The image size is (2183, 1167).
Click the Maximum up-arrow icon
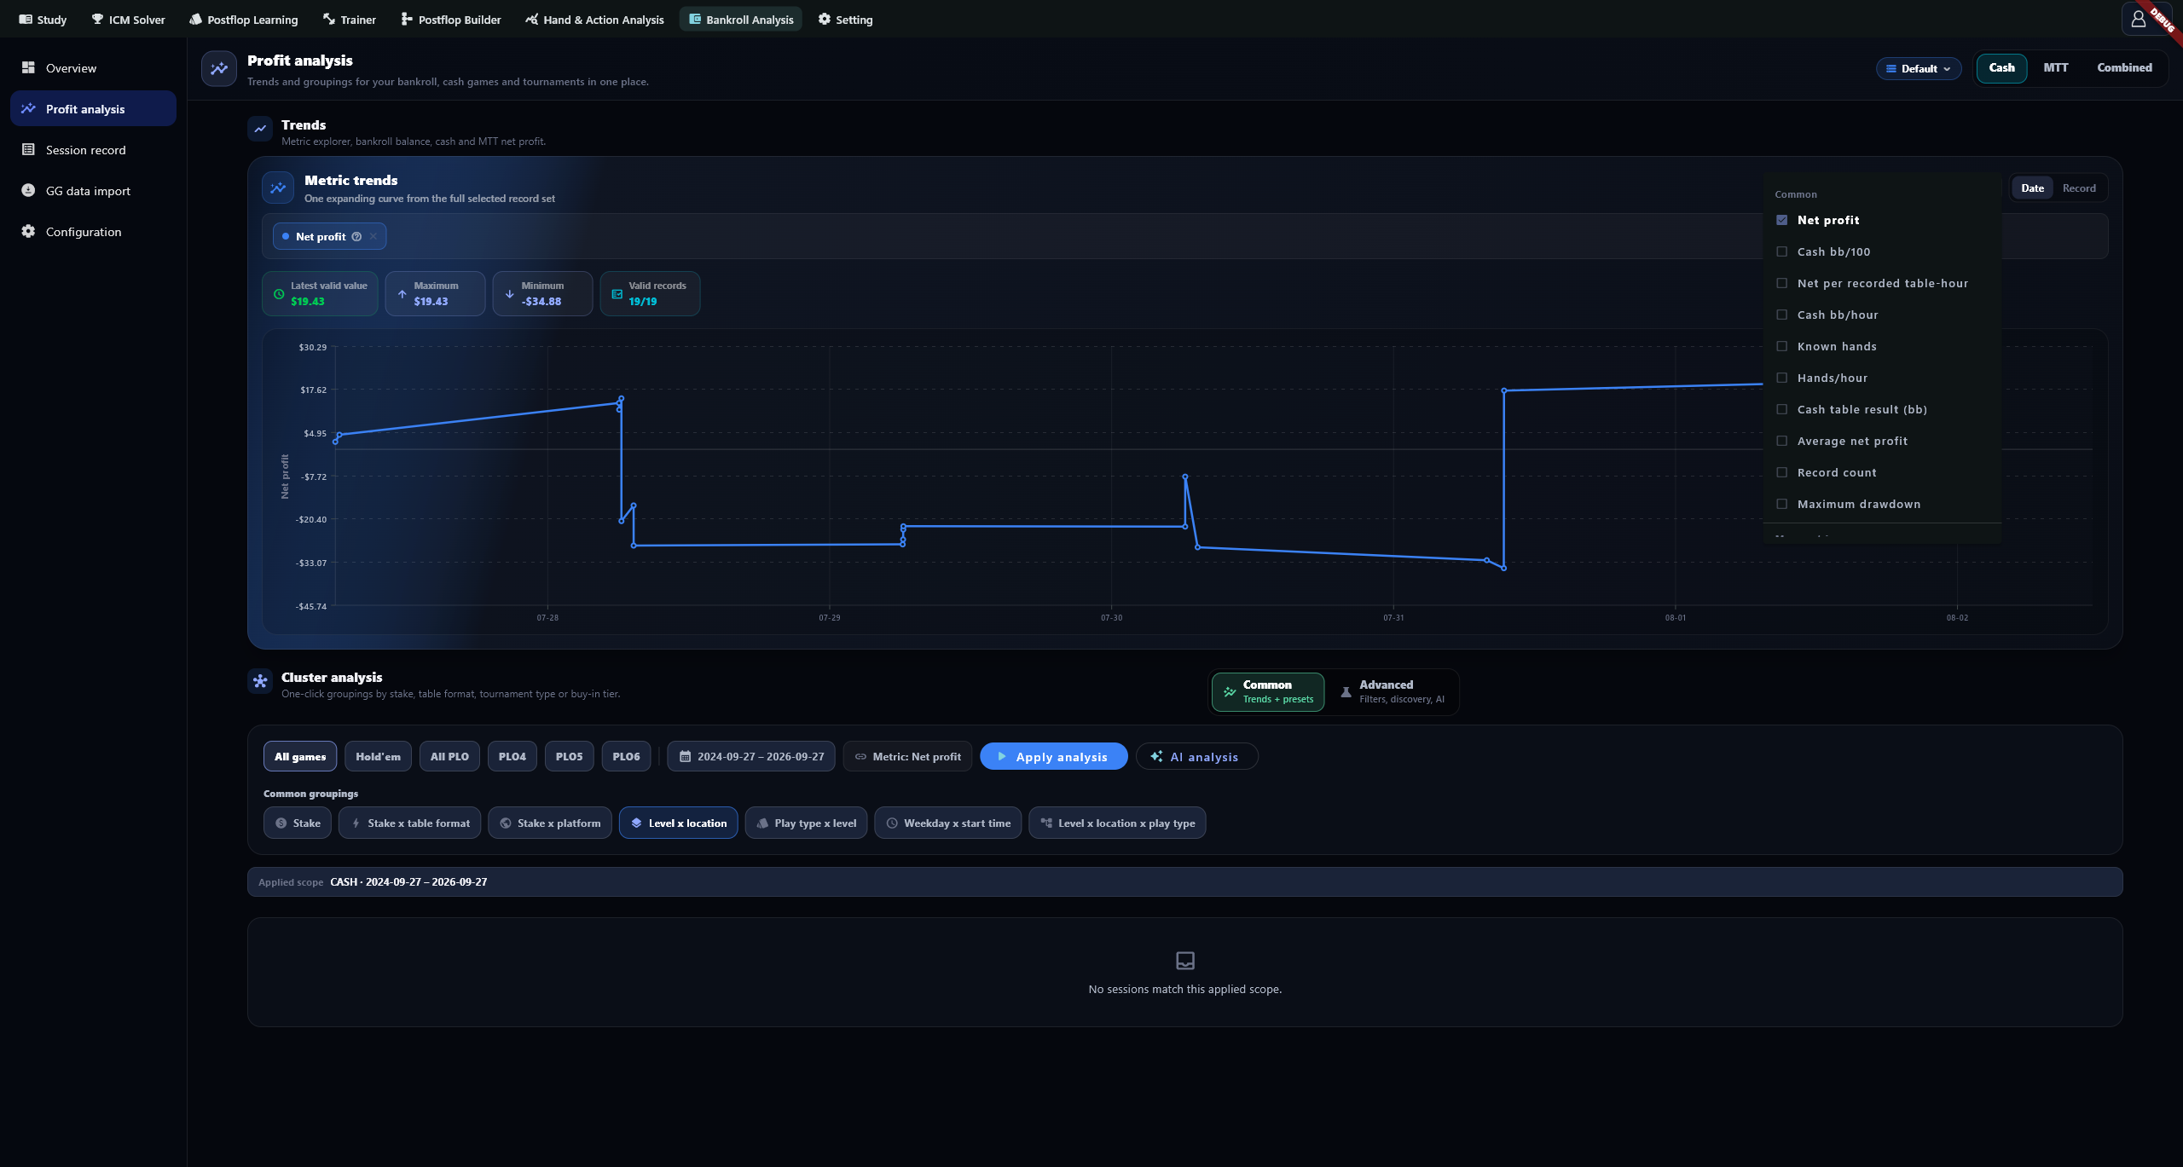402,294
